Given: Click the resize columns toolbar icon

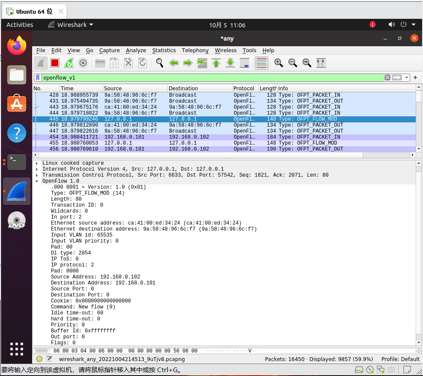Looking at the screenshot, I should point(321,63).
